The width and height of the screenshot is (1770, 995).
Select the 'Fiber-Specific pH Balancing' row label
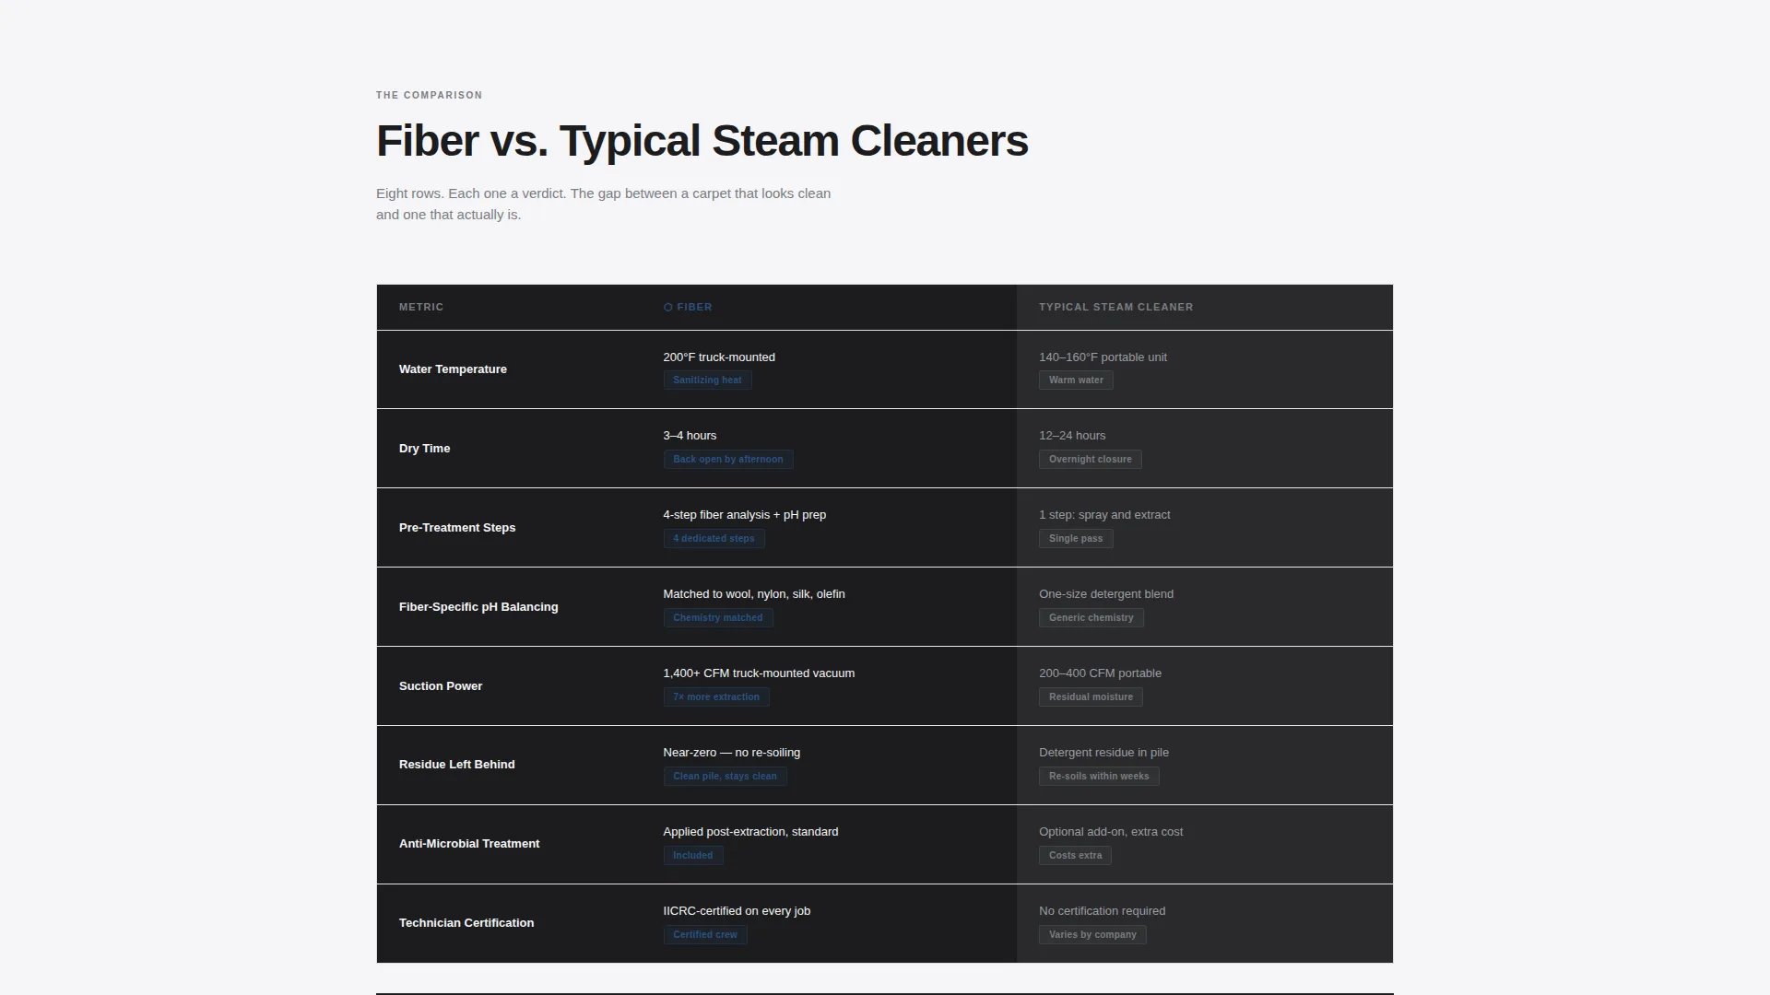pos(478,607)
